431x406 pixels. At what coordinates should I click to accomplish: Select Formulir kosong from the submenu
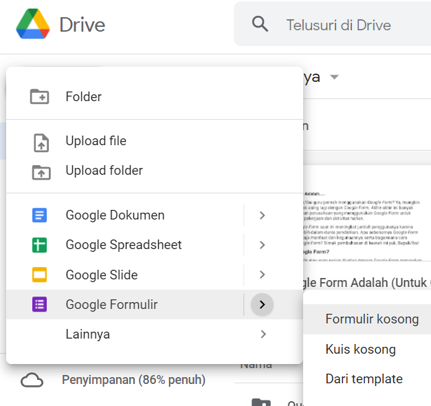click(x=371, y=319)
